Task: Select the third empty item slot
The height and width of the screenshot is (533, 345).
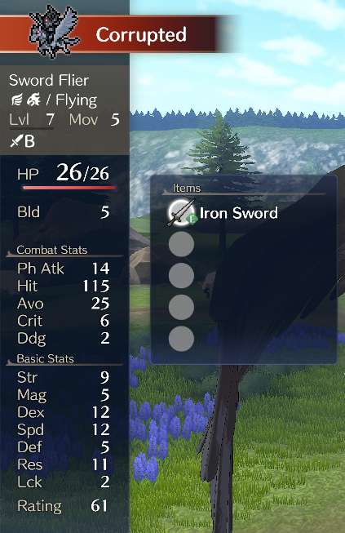Action: pyautogui.click(x=181, y=275)
